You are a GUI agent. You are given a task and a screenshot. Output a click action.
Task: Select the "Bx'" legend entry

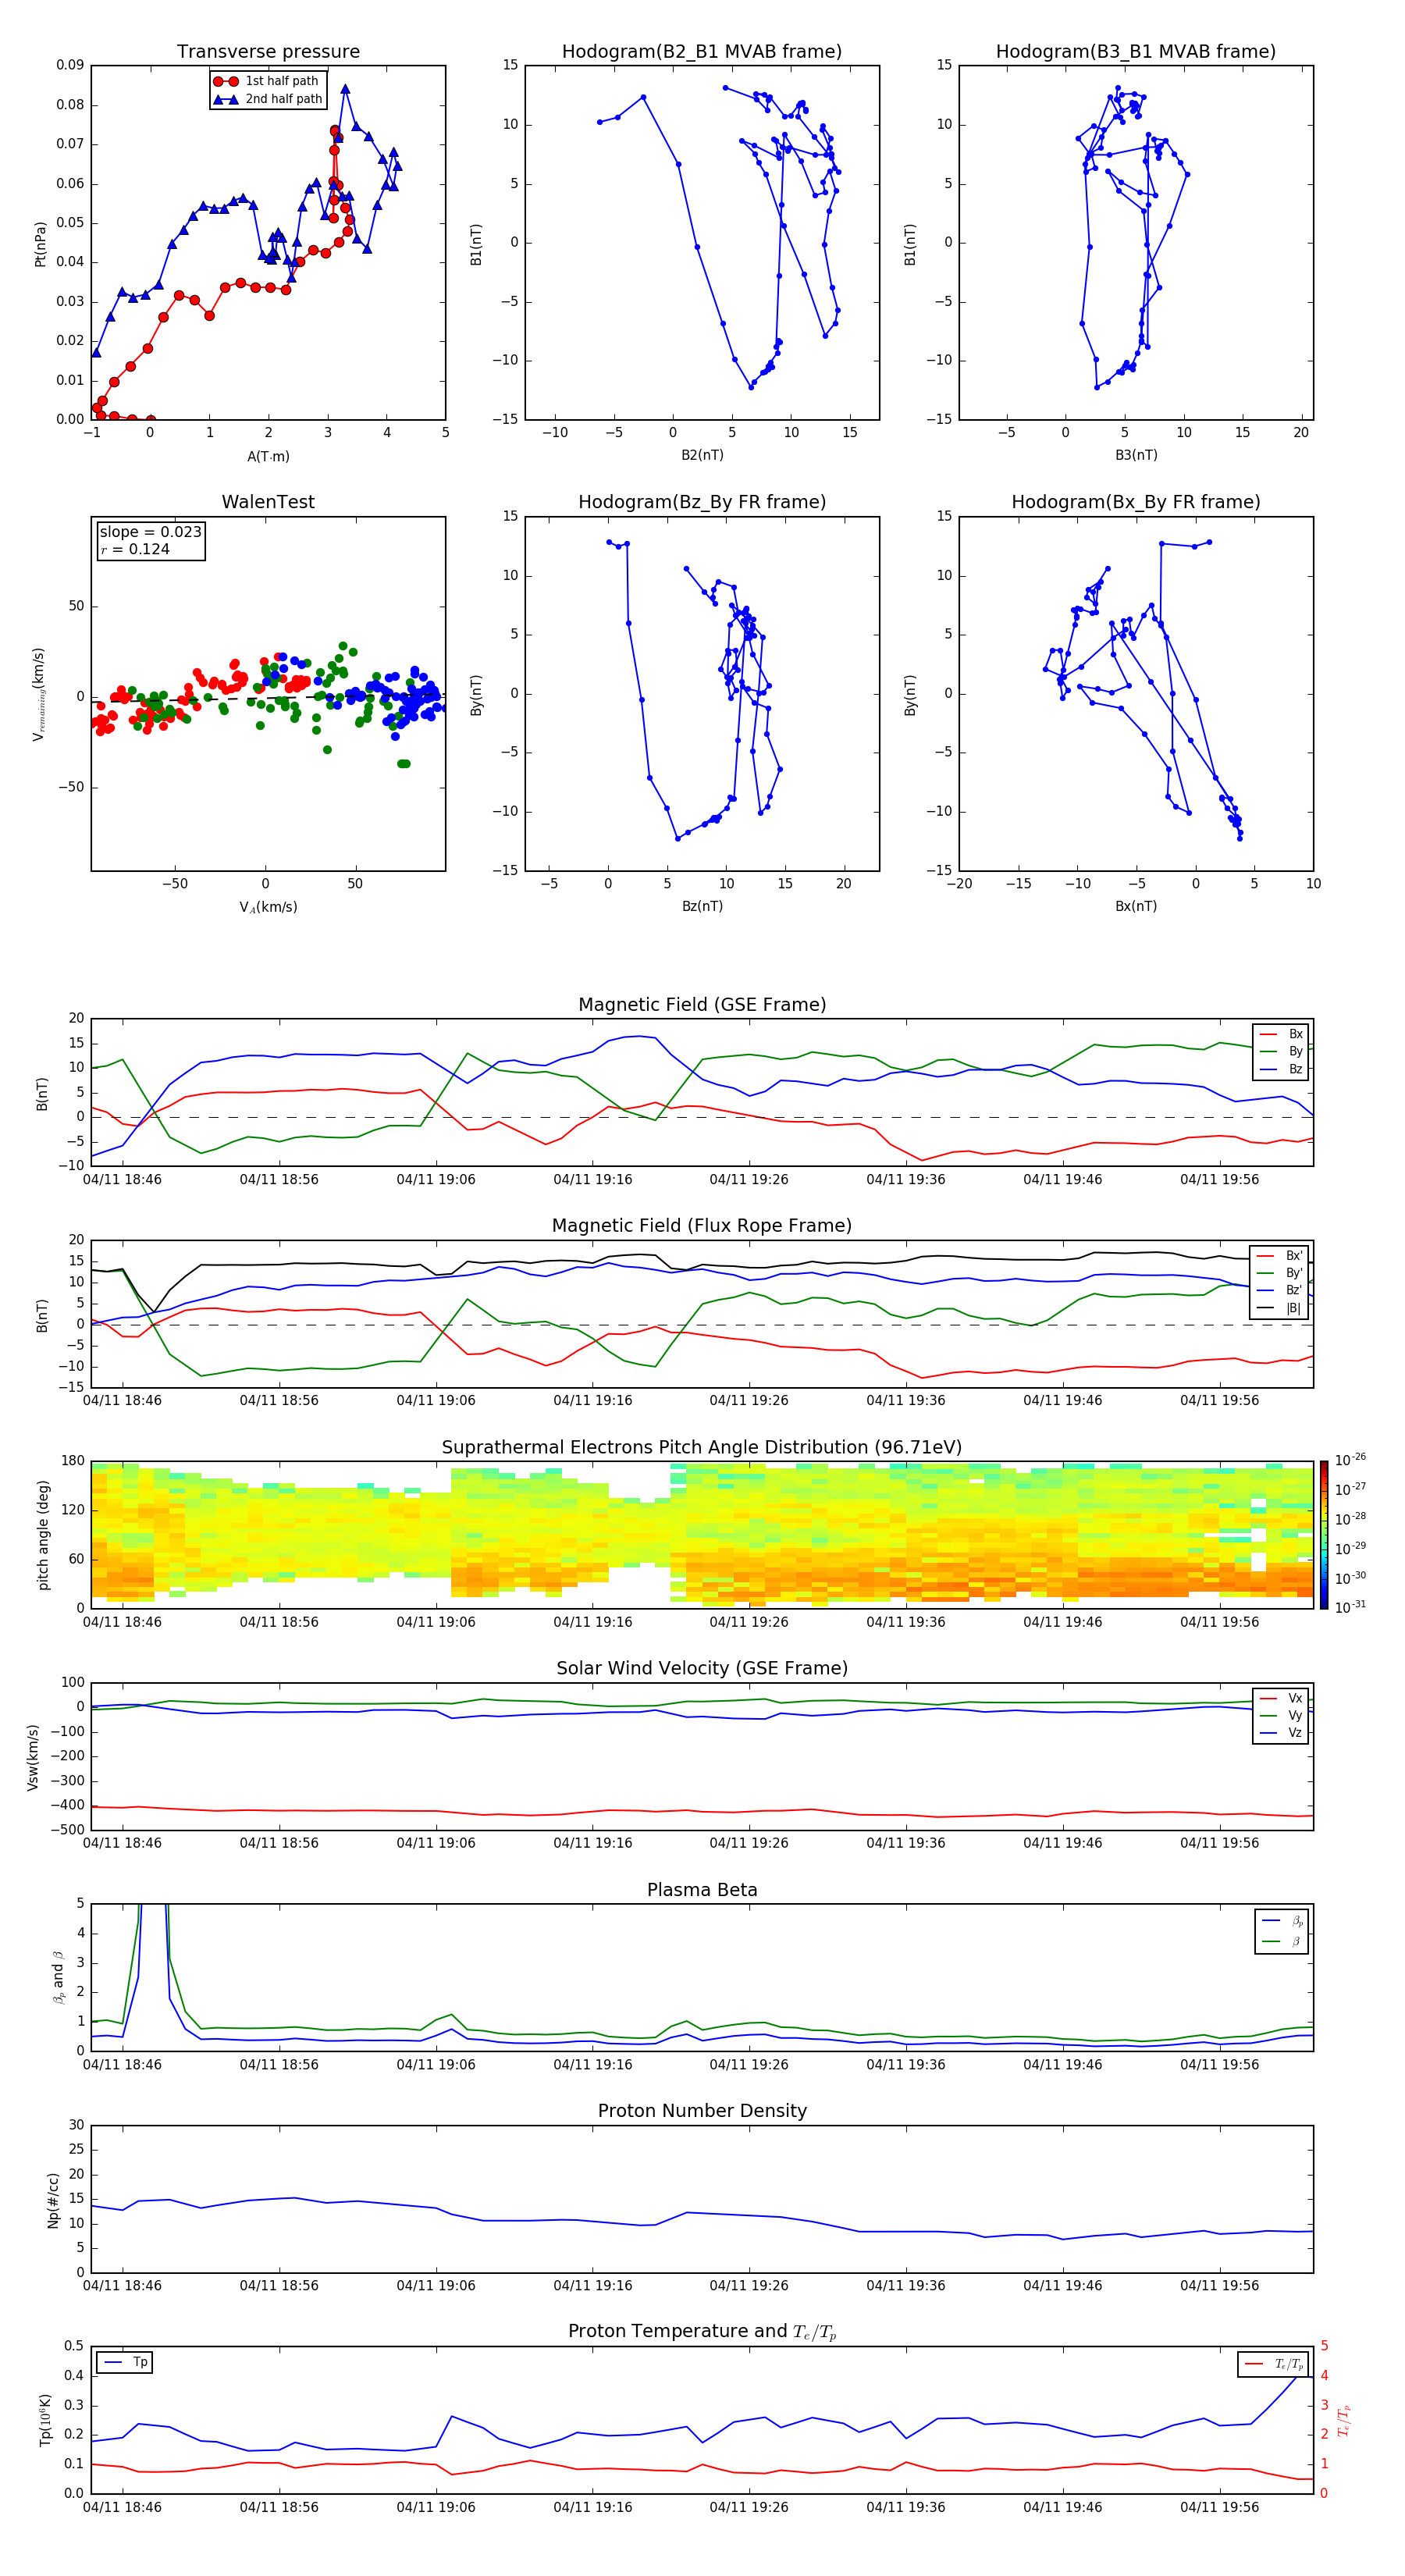[x=1280, y=1256]
